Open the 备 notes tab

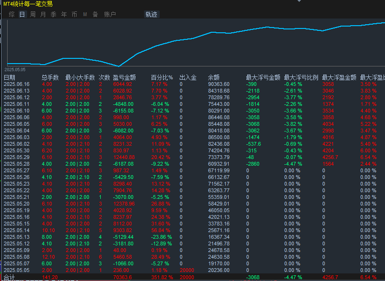pyautogui.click(x=95, y=14)
